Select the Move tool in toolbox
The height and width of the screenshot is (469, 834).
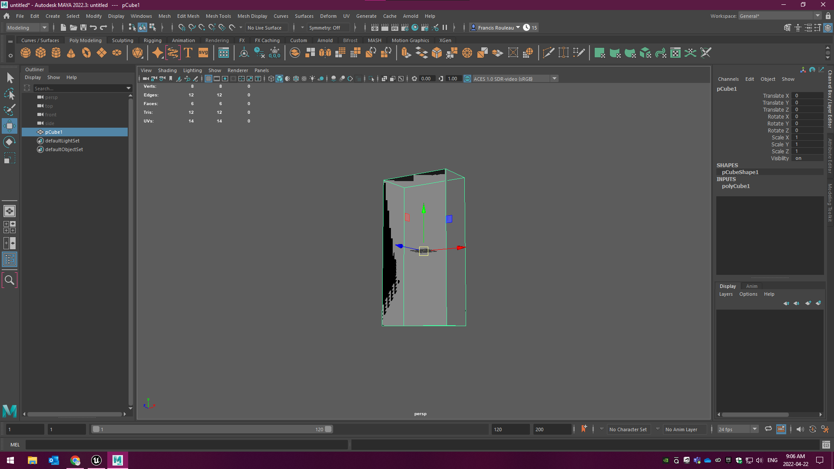10,126
